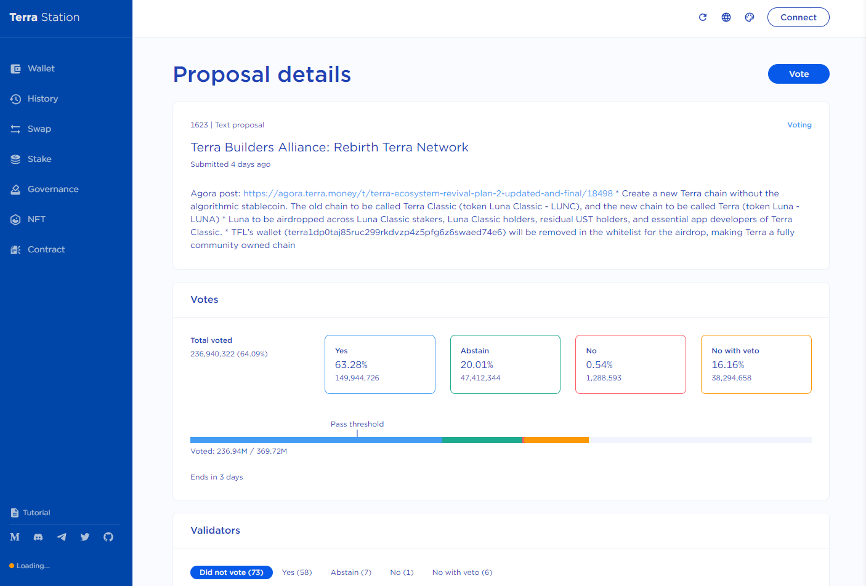Open the agora.terra.money proposal link
The image size is (866, 586).
[428, 193]
